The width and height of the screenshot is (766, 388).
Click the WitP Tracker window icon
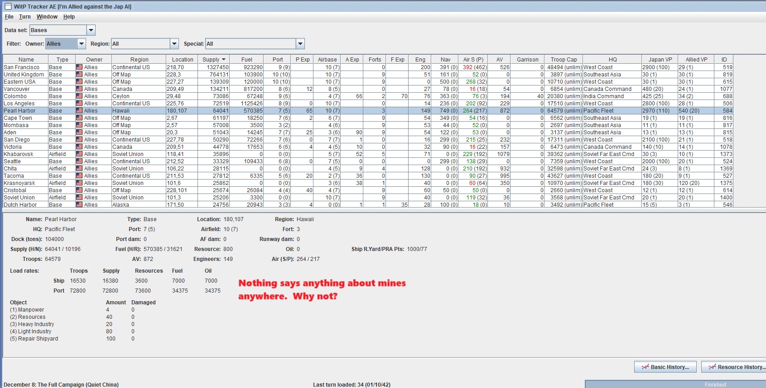[x=8, y=6]
